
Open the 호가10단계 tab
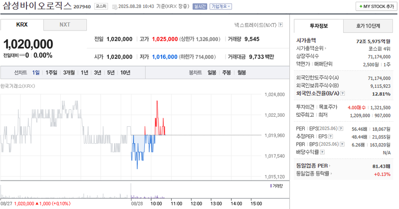[x=368, y=26]
